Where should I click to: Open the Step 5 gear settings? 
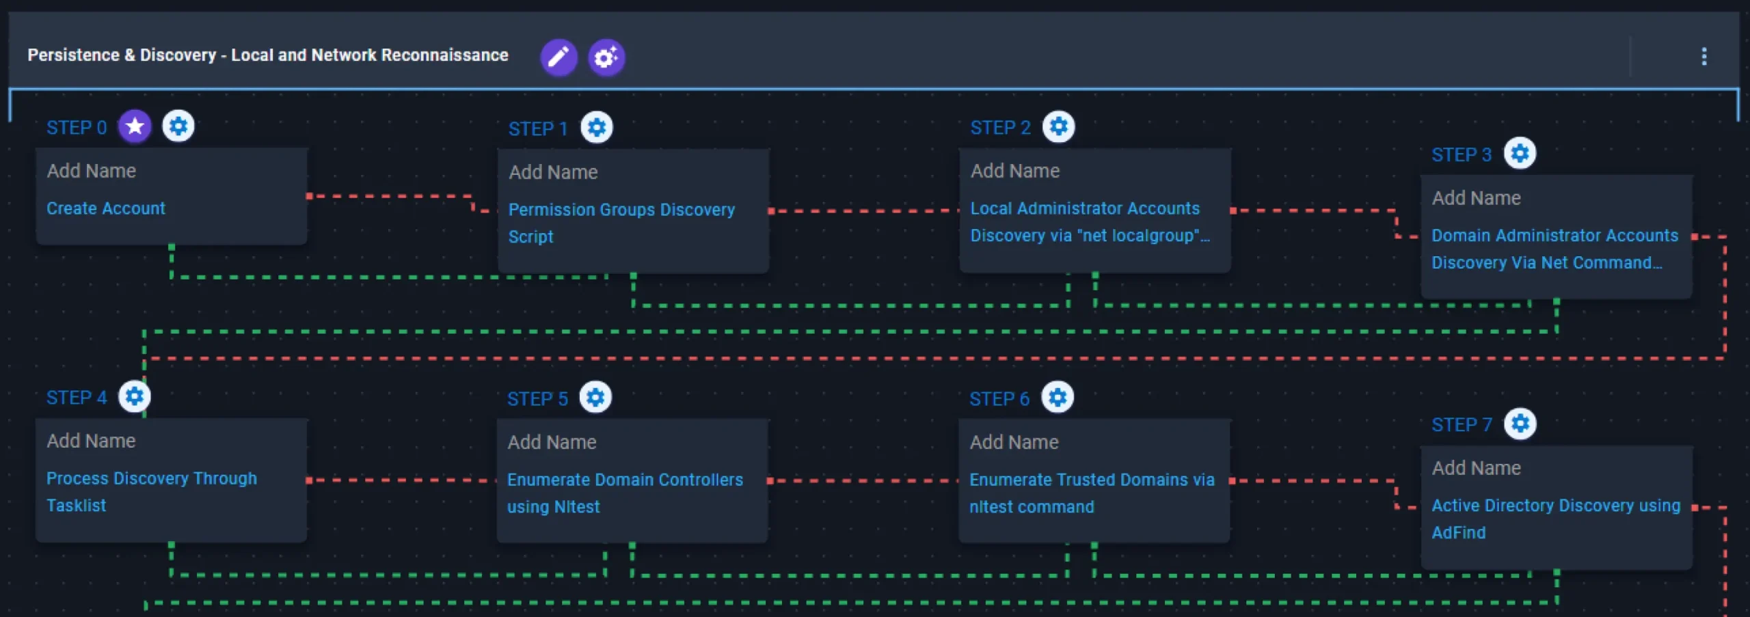coord(595,398)
